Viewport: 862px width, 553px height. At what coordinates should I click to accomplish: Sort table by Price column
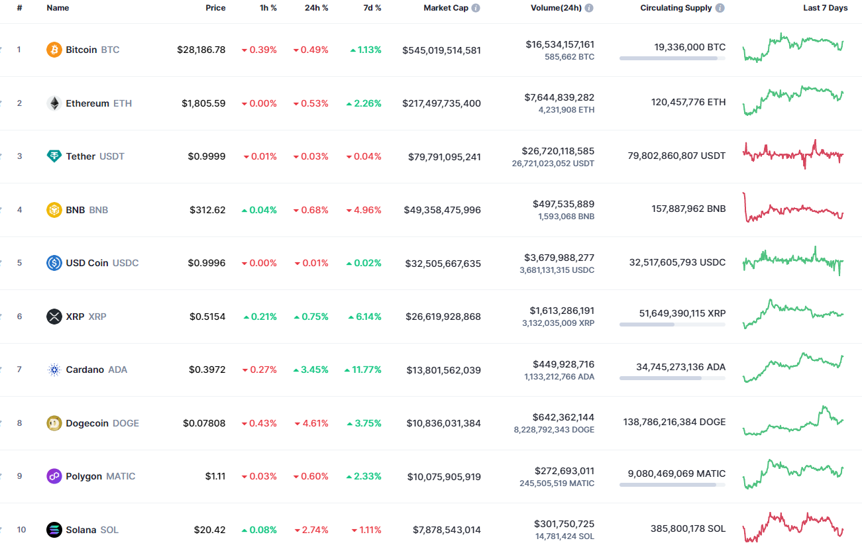coord(215,8)
